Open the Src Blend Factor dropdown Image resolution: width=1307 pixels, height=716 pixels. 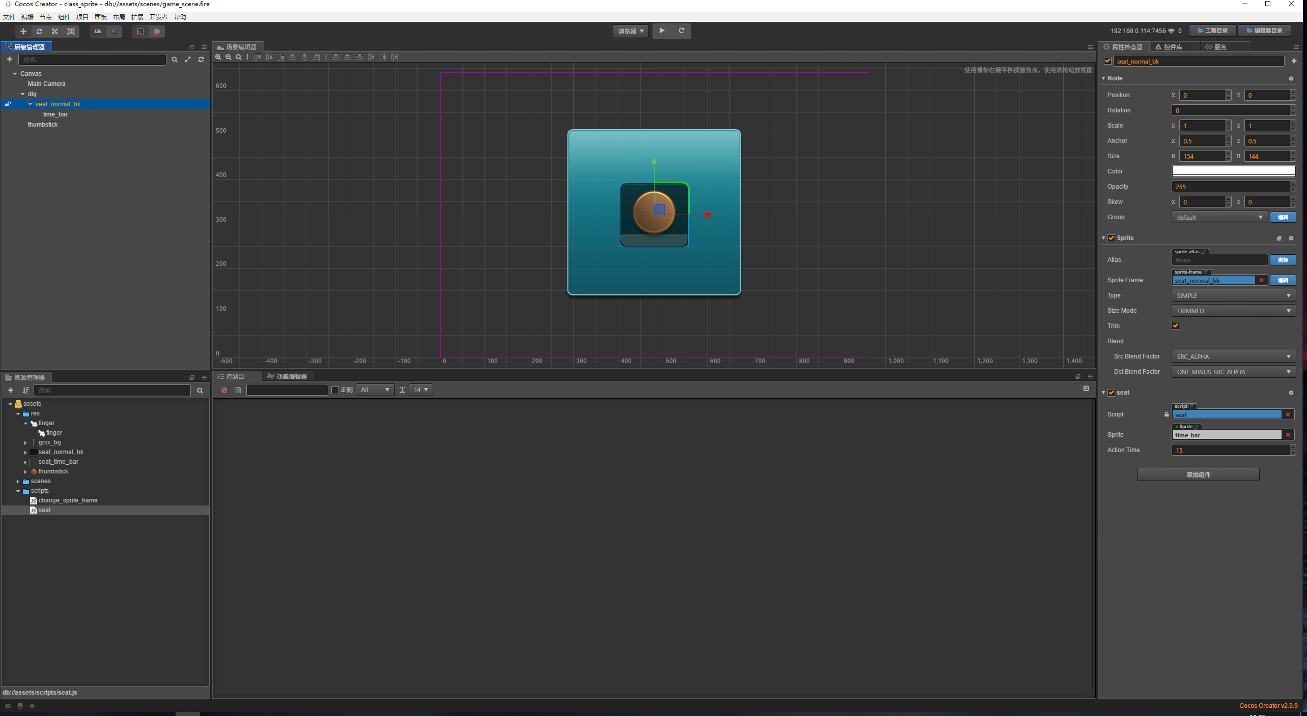click(x=1233, y=356)
